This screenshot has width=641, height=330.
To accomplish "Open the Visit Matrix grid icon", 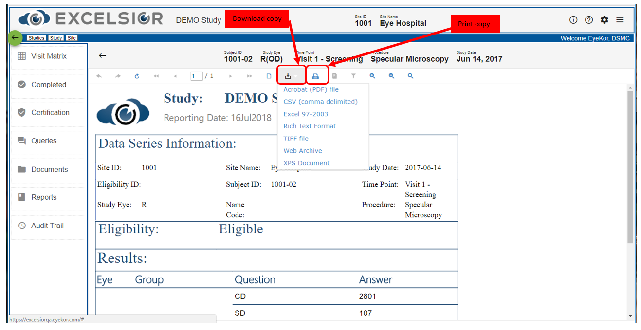I will pos(21,56).
